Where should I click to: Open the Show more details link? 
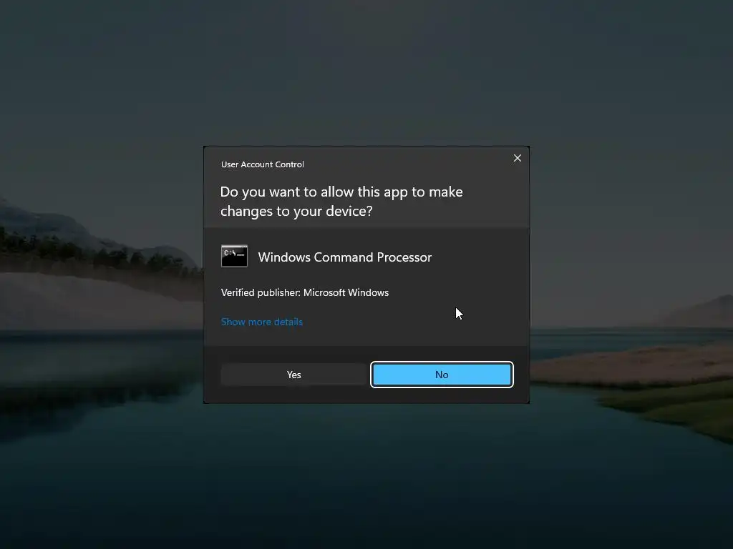[x=262, y=322]
